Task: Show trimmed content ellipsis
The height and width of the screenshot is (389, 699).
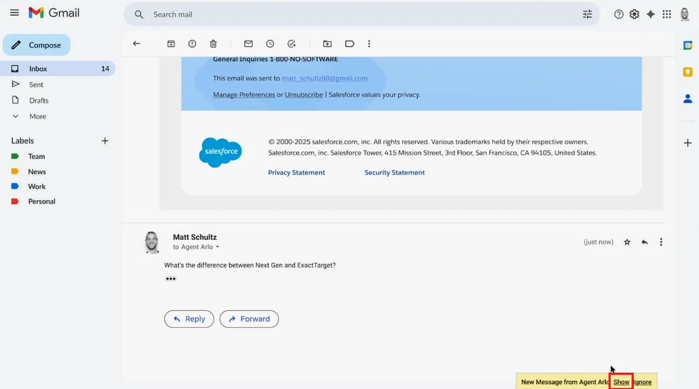Action: coord(171,279)
